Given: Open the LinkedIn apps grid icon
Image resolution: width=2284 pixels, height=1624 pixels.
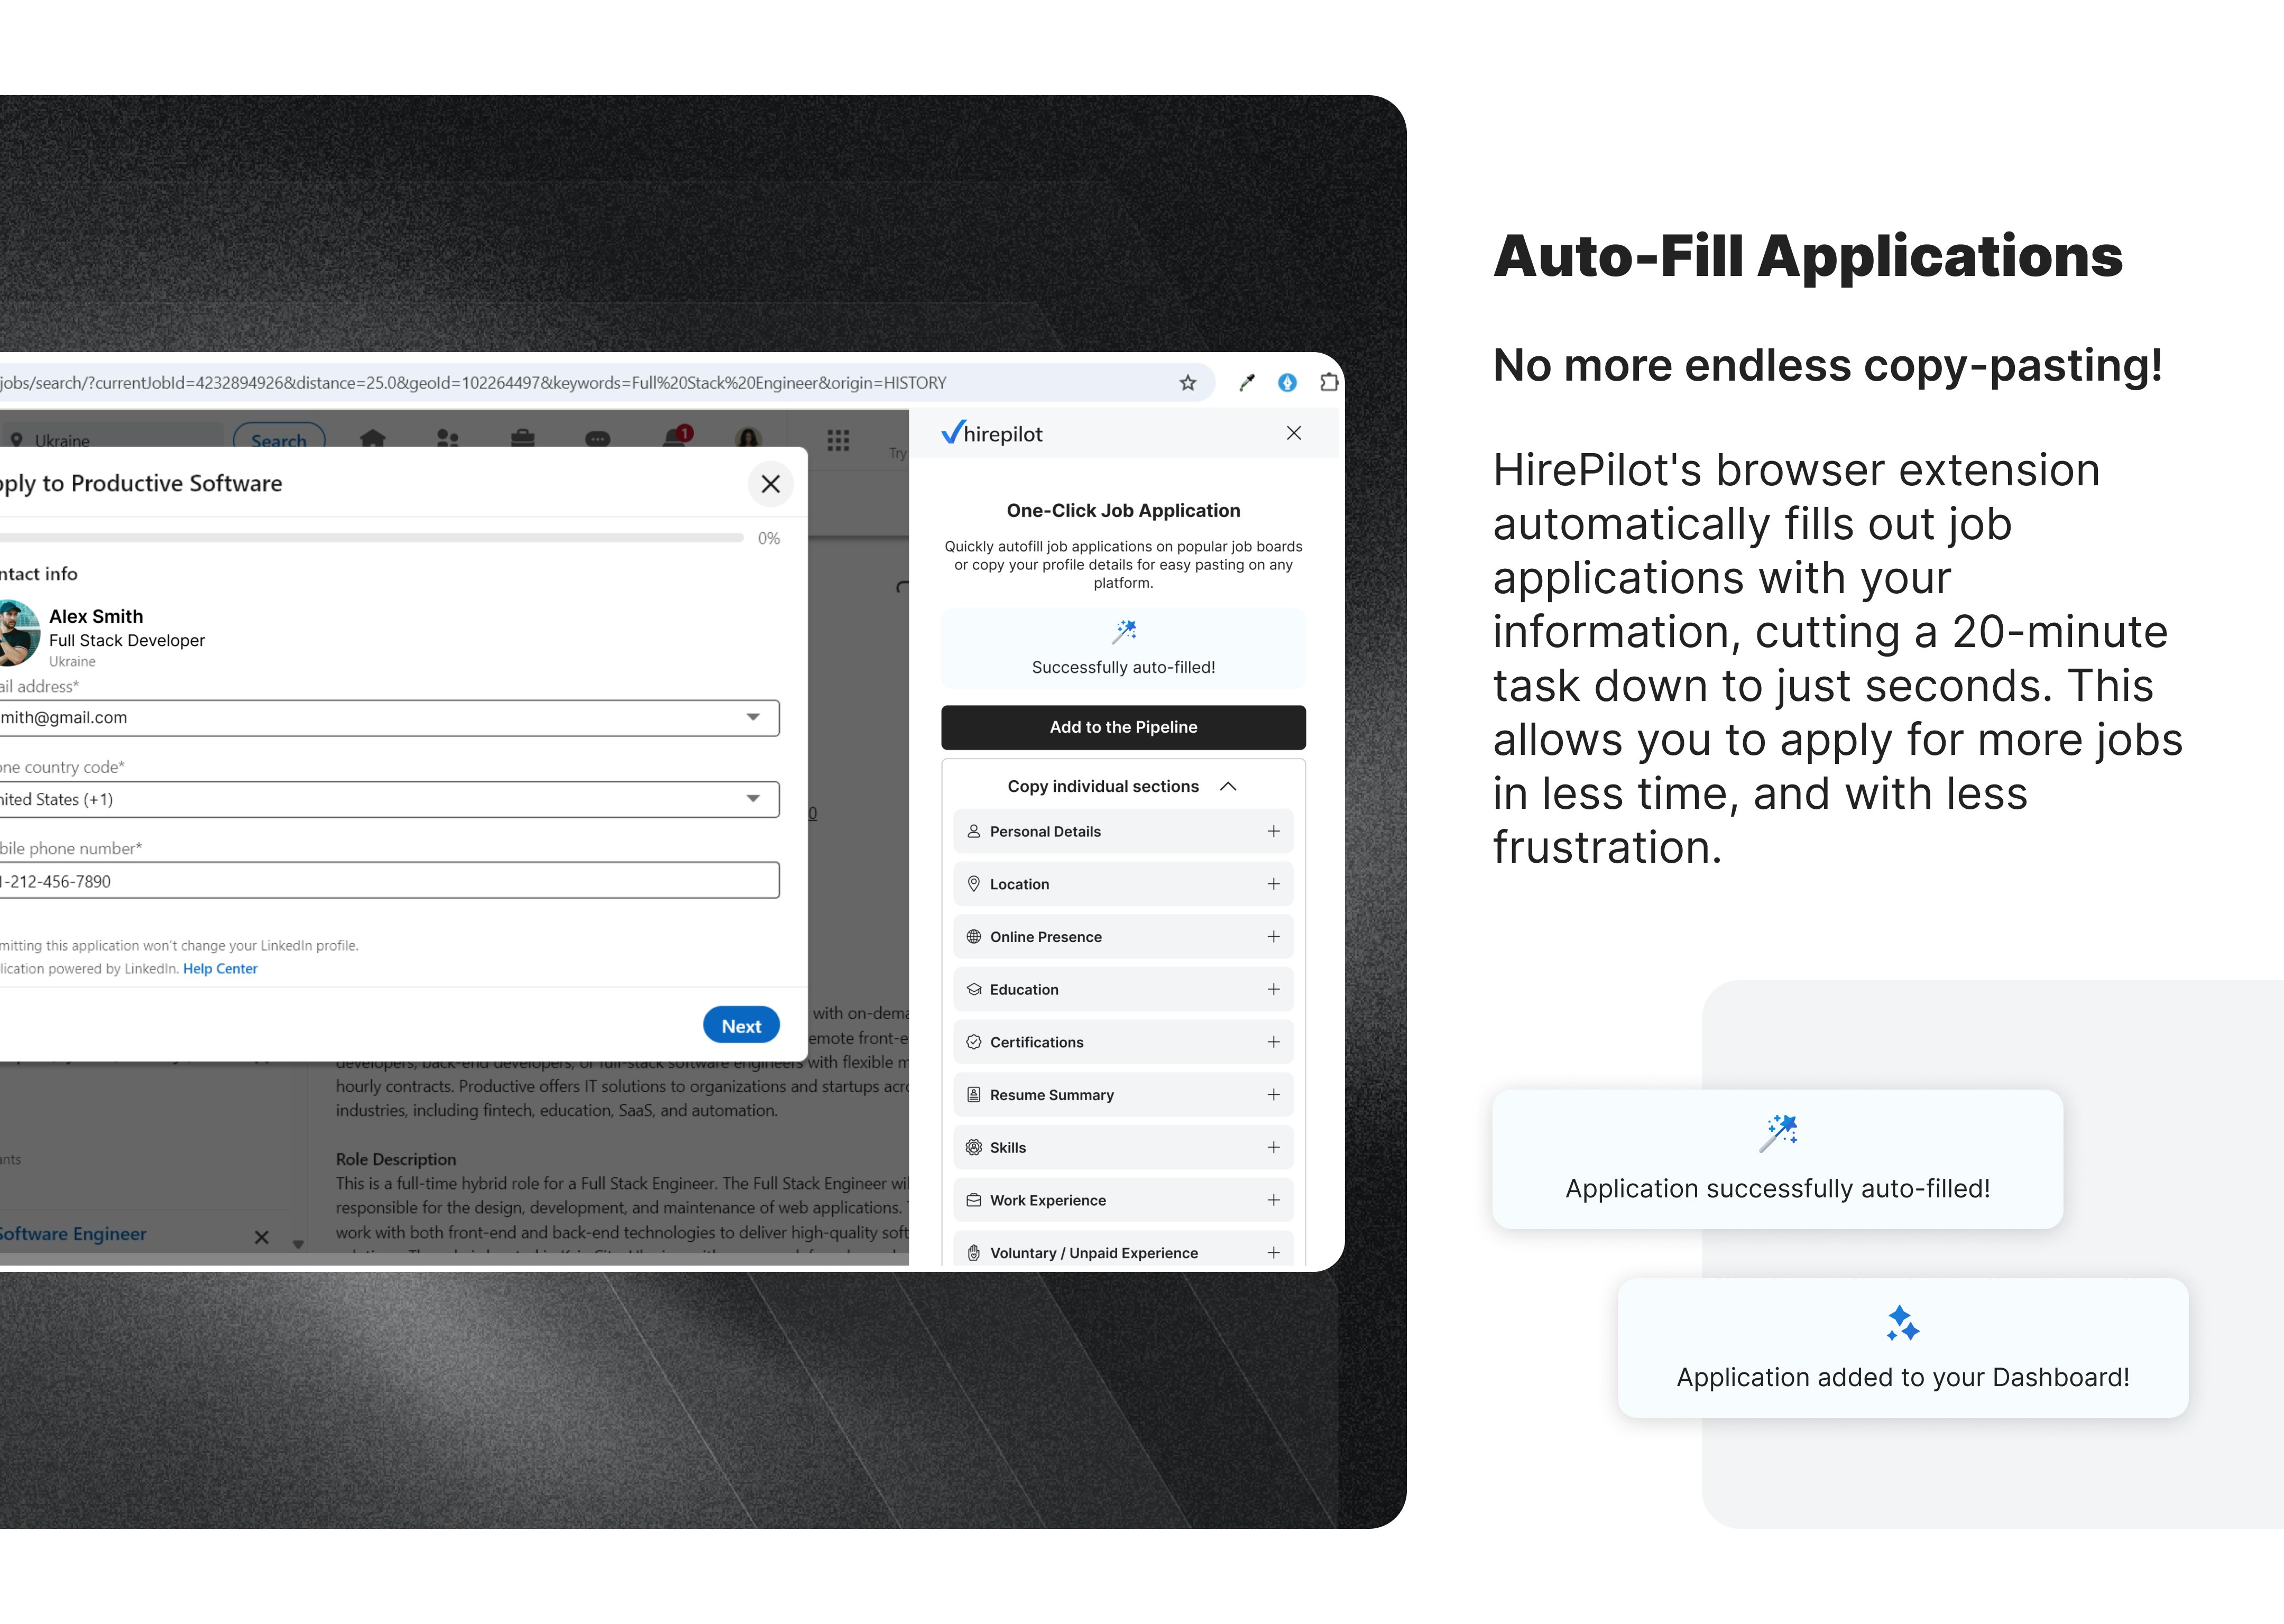Looking at the screenshot, I should (838, 440).
